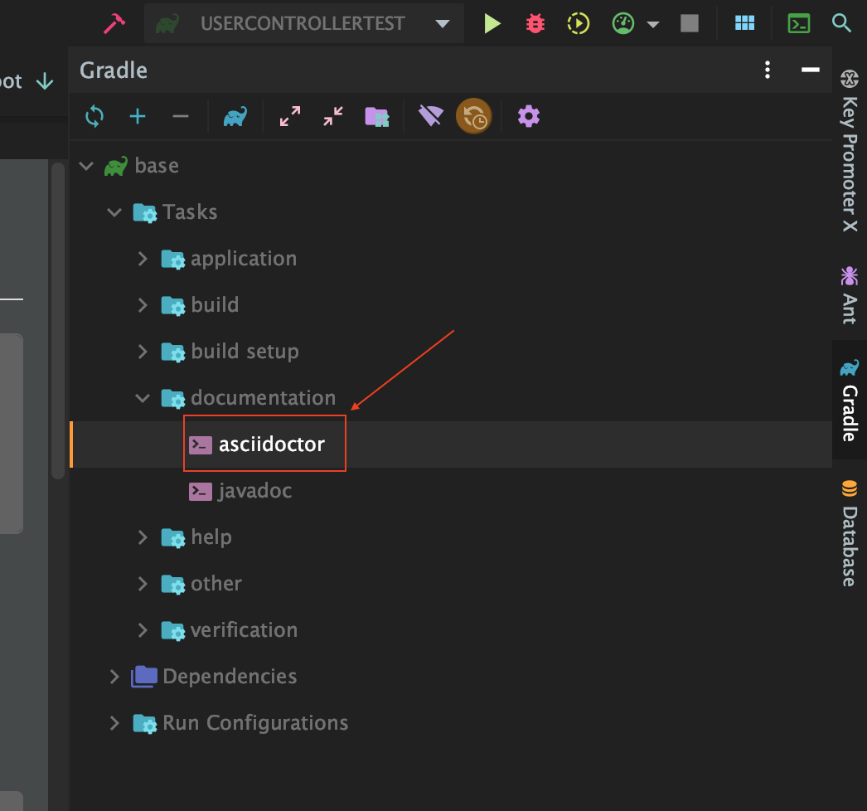The height and width of the screenshot is (811, 867).
Task: Open the profiler options dropdown arrow
Action: [x=653, y=24]
